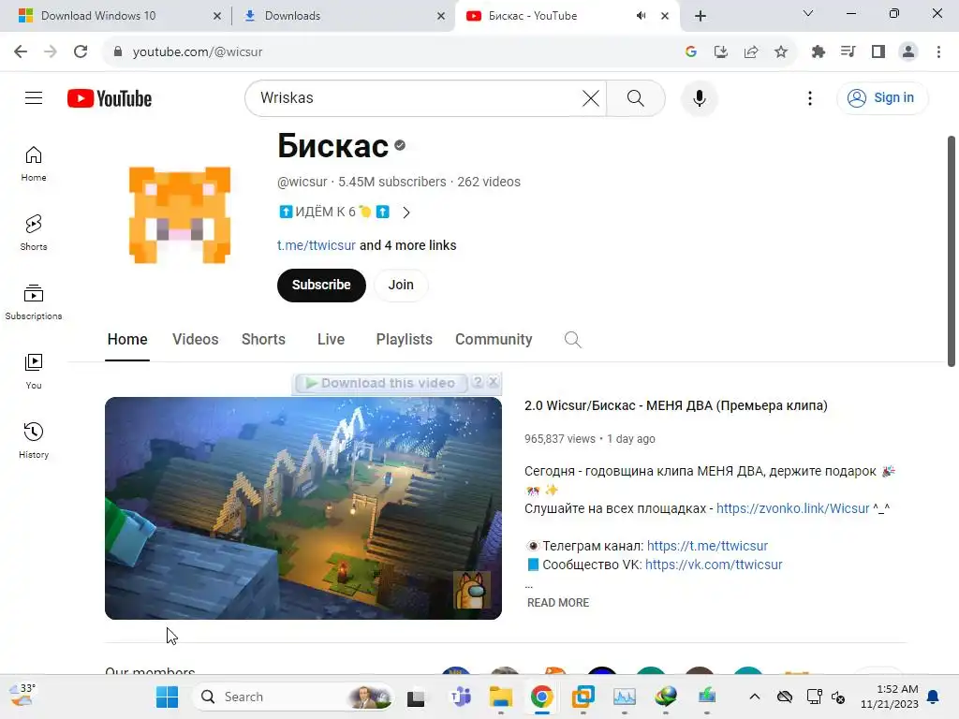Open the Windows Start menu
The height and width of the screenshot is (719, 959).
point(167,697)
